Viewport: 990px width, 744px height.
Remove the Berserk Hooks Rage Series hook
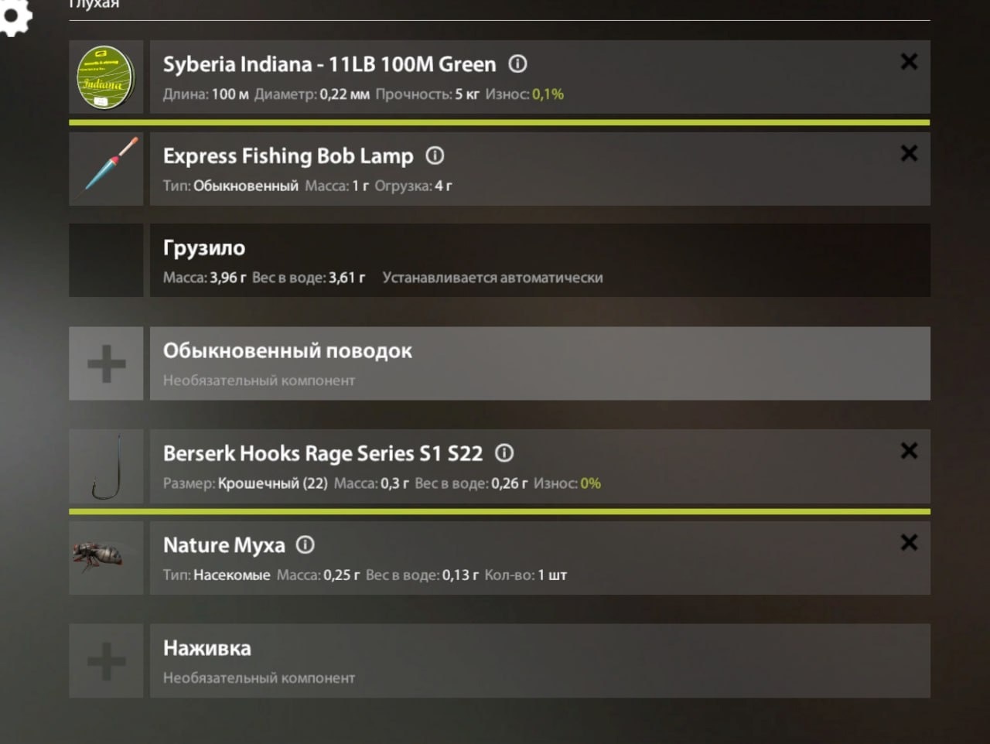[909, 451]
